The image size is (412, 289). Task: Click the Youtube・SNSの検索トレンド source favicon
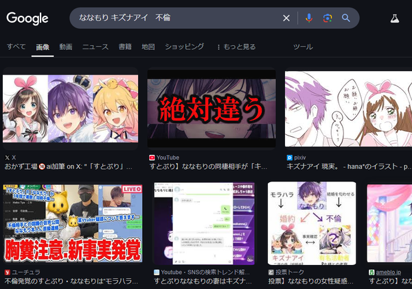[157, 273]
